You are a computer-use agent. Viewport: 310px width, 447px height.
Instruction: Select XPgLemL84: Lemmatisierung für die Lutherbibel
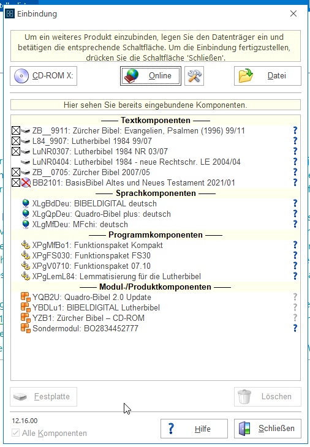click(x=116, y=277)
